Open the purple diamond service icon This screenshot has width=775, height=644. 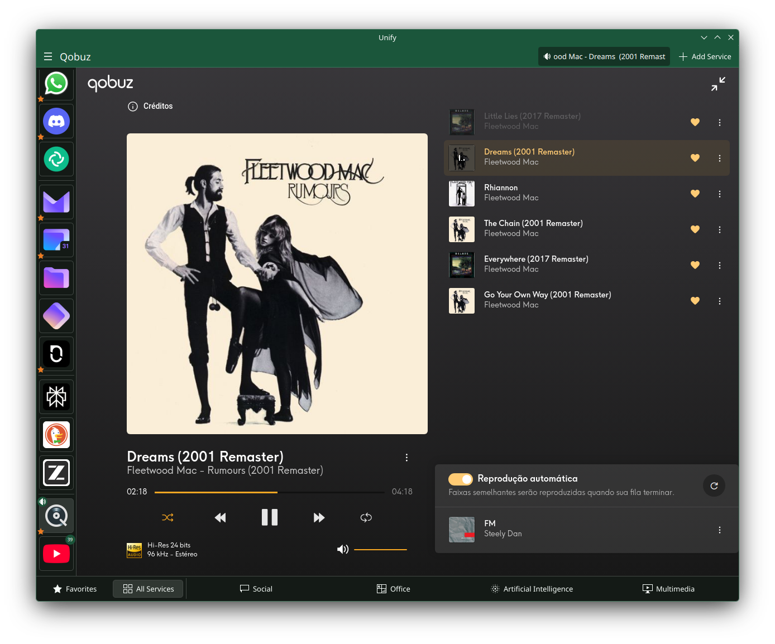coord(56,316)
